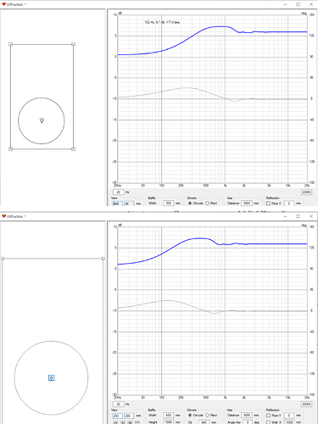The height and width of the screenshot is (424, 318).
Task: Minimize the upper Diffraction window
Action: click(285, 4)
